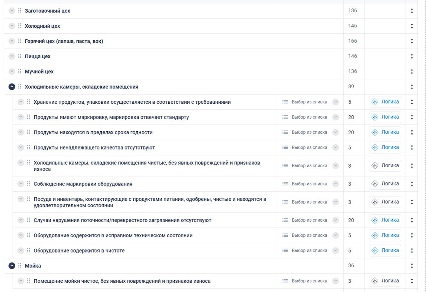Open options menu for Мучной цех
Screen dimensions: 426x292
[x=412, y=71]
